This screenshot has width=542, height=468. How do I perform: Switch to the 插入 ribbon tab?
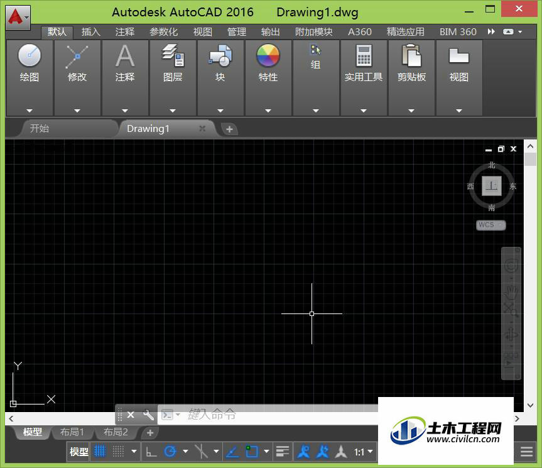(91, 32)
